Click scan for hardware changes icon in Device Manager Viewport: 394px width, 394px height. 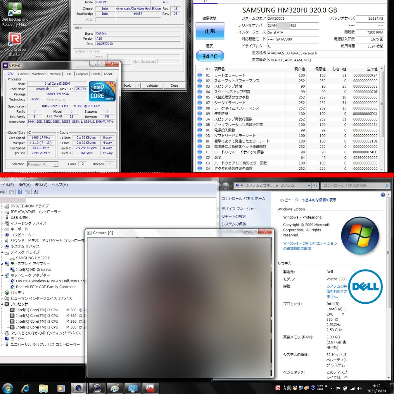(x=36, y=192)
